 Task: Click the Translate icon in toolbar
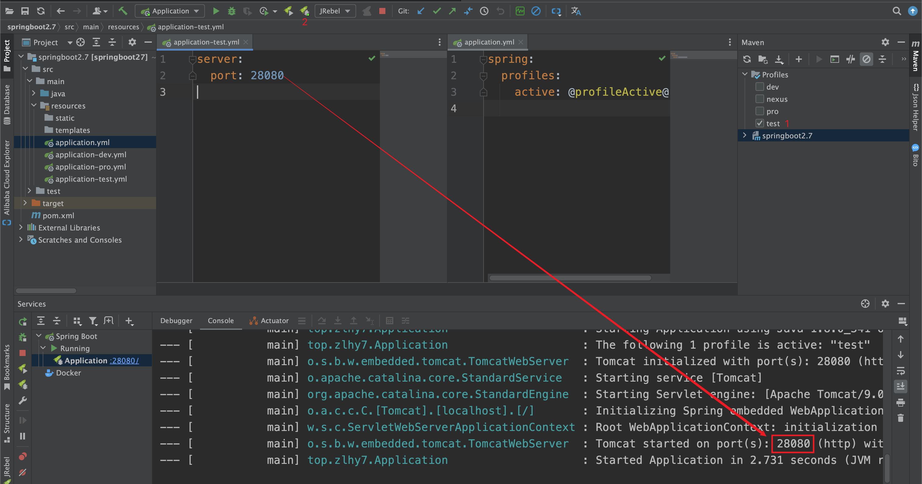coord(576,11)
